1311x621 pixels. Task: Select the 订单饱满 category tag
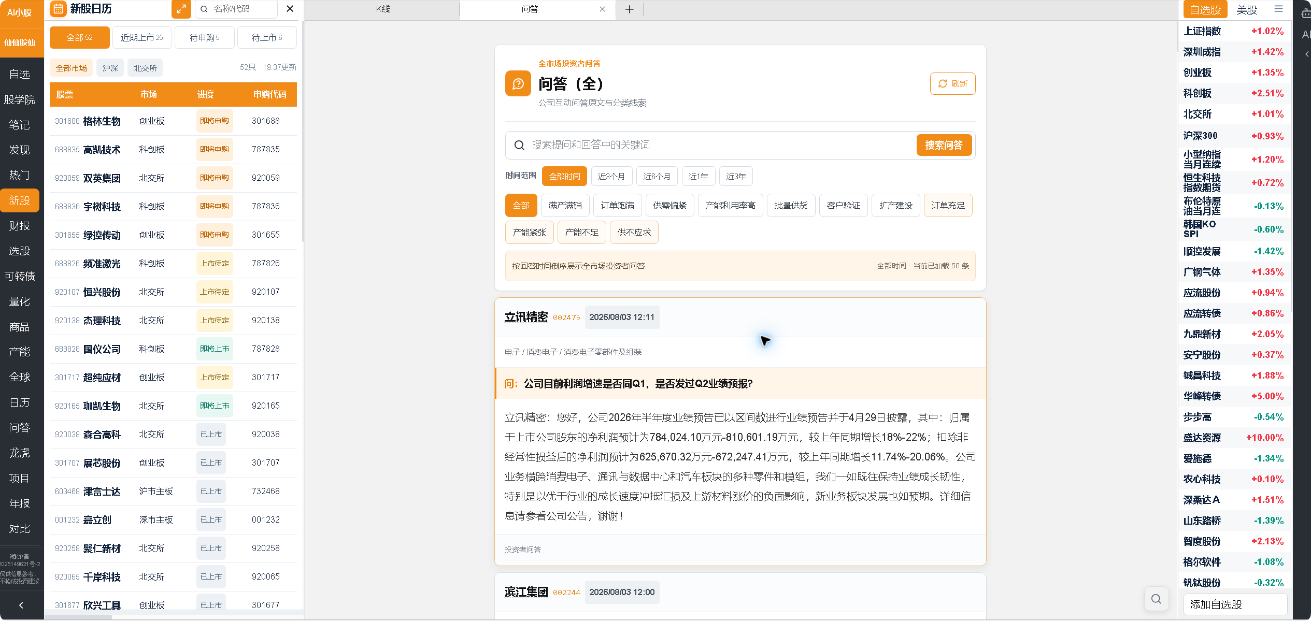tap(618, 205)
